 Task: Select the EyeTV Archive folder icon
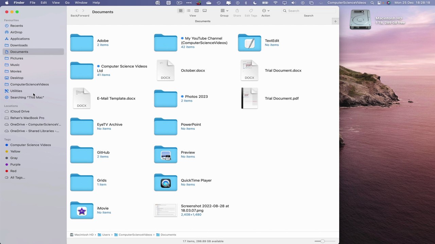pos(82,126)
